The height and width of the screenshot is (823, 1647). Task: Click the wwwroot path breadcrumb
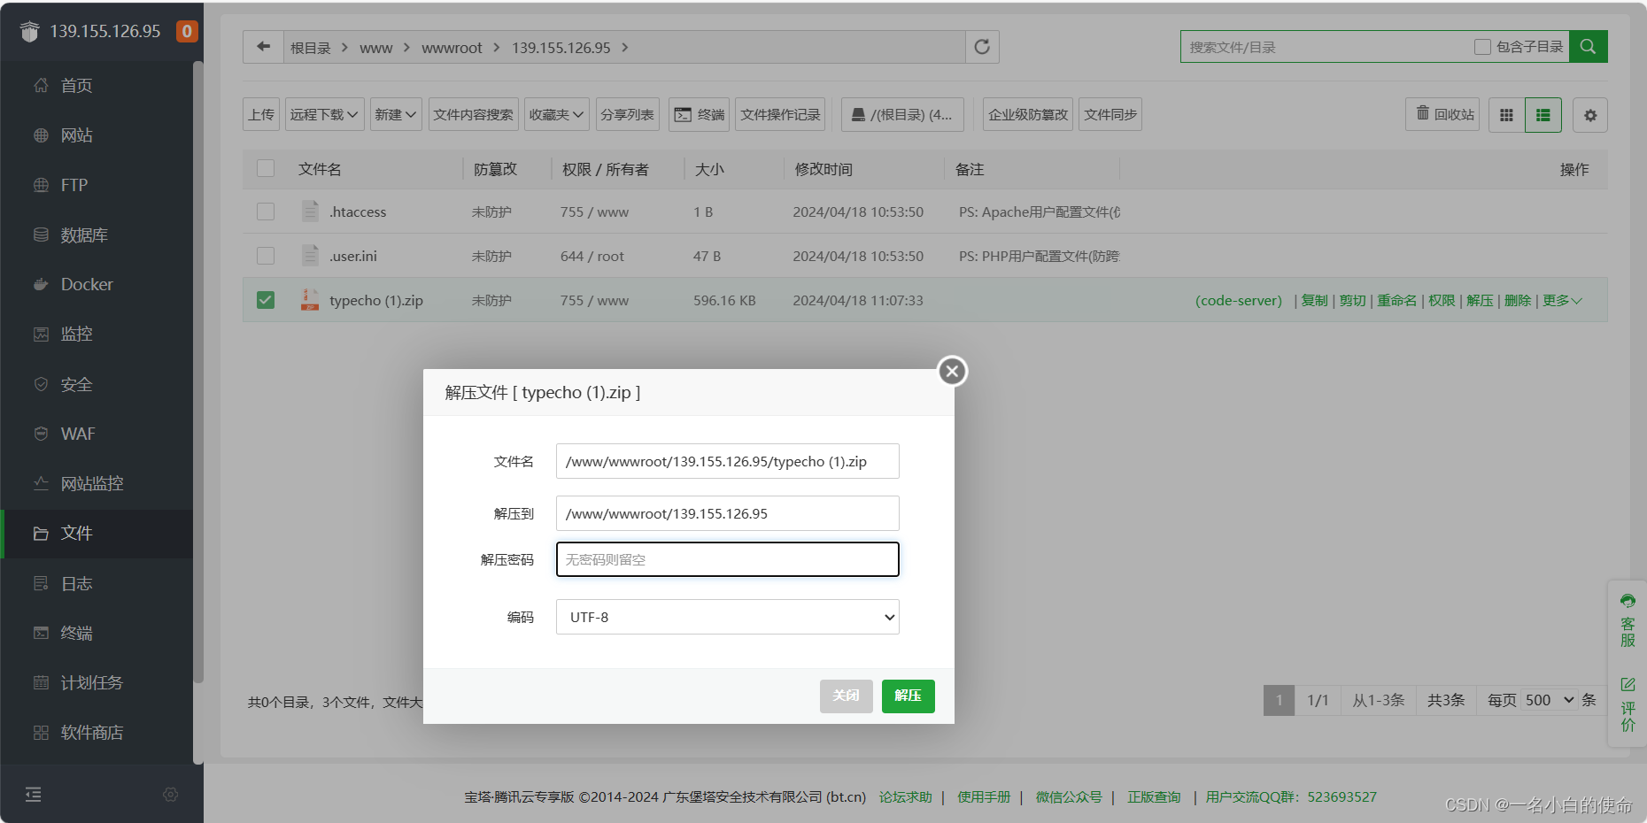click(452, 48)
